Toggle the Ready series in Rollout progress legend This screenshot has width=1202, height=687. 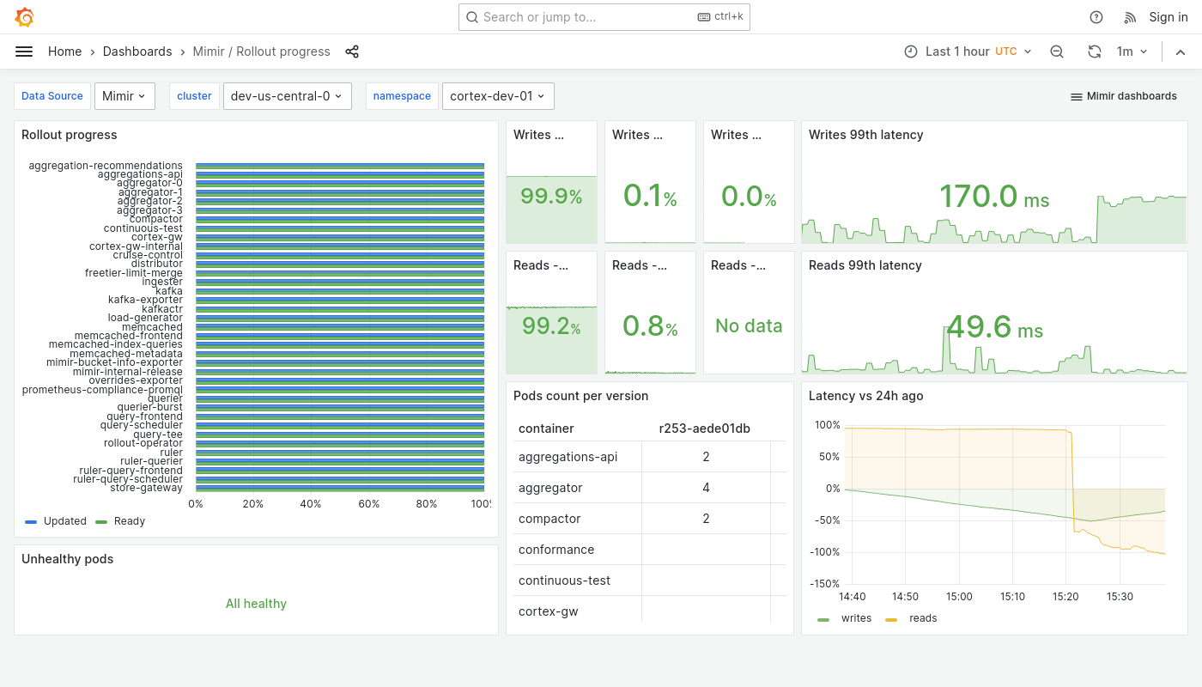[x=129, y=521]
